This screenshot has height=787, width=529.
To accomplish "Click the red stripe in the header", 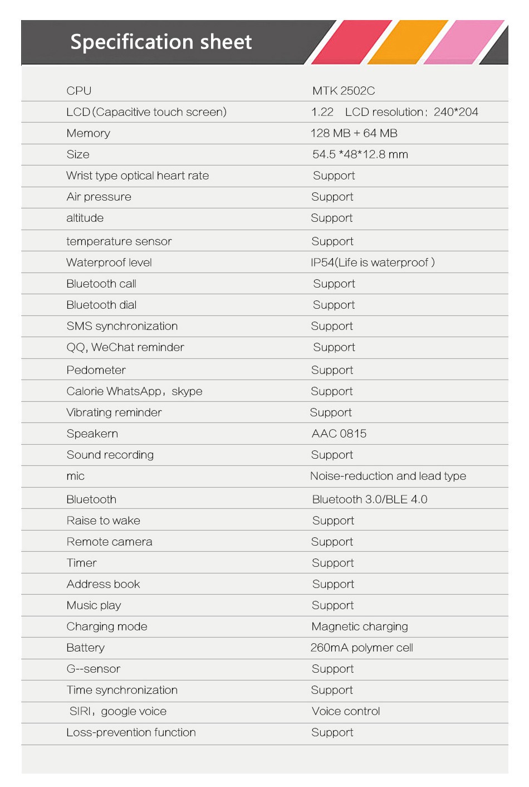I will tap(351, 42).
